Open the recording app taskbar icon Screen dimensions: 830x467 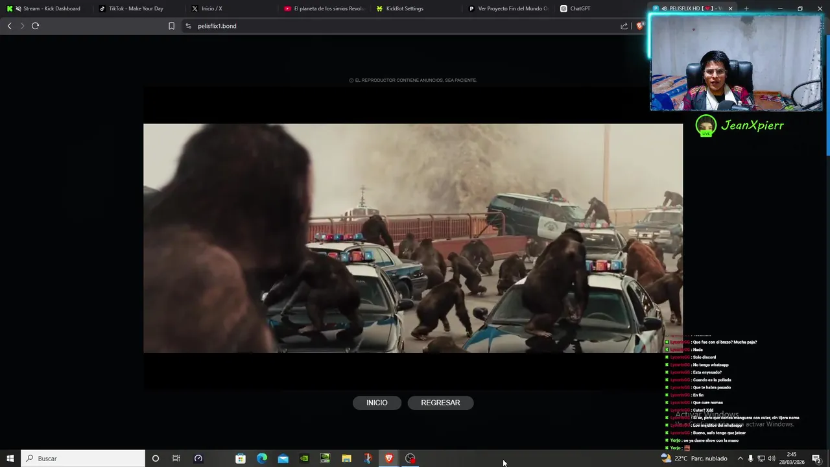coord(410,459)
